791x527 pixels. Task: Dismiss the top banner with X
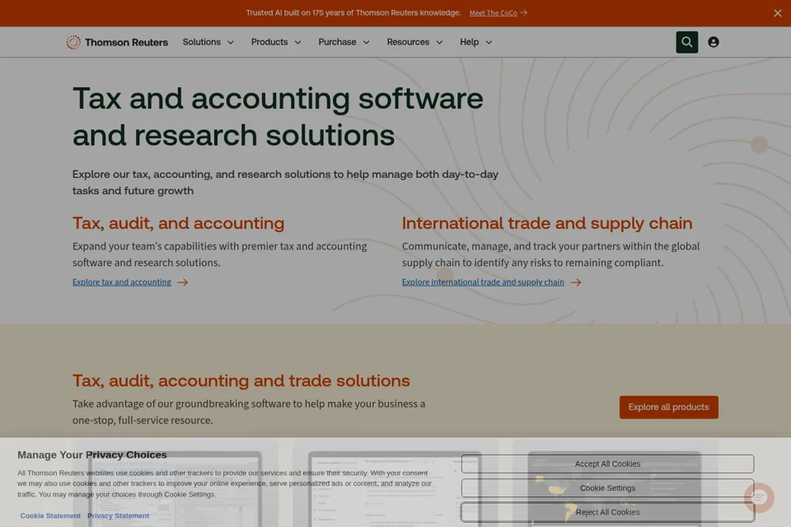(x=777, y=13)
